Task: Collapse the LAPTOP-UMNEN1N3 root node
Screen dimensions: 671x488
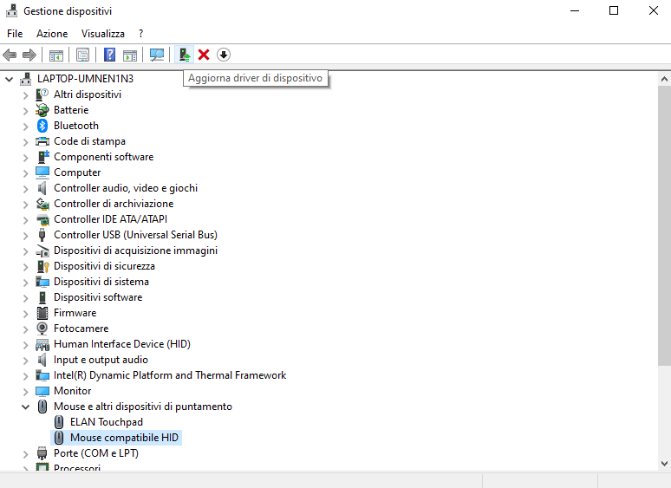Action: pos(9,79)
